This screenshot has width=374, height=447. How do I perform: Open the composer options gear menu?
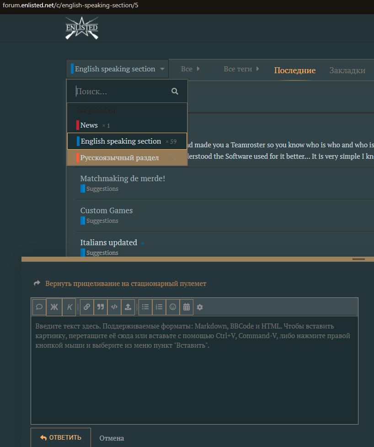click(200, 307)
